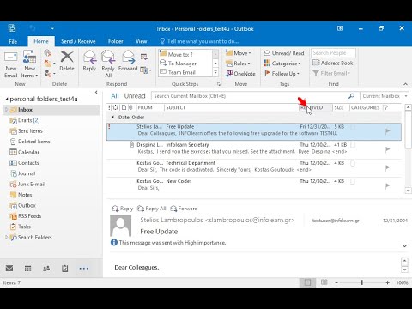Click Forward in the reading pane
This screenshot has height=309, width=412.
pyautogui.click(x=184, y=209)
